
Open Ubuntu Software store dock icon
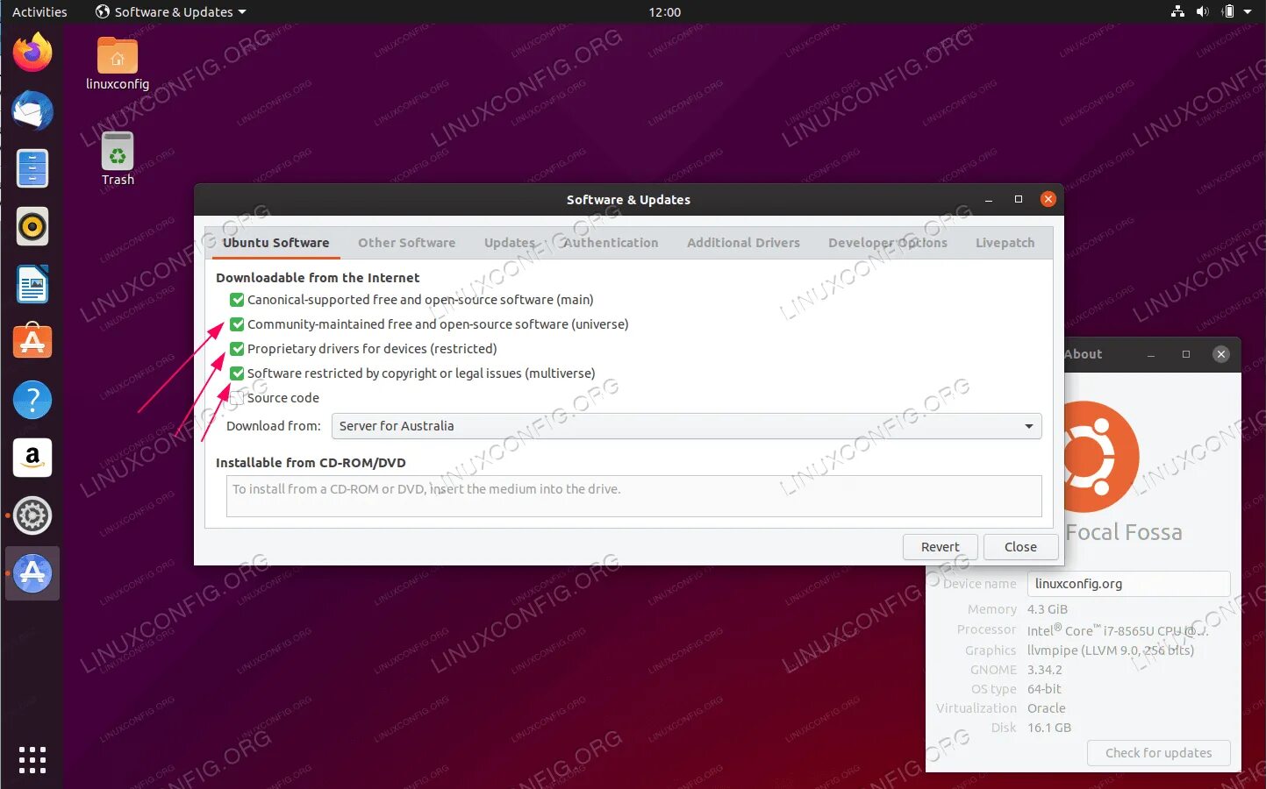tap(32, 342)
